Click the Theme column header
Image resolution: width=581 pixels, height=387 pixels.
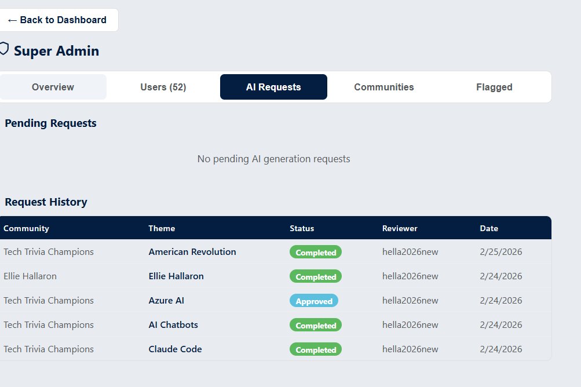coord(162,228)
